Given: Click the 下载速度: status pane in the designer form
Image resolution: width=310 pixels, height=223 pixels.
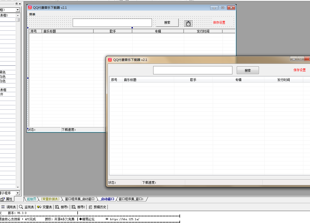Looking at the screenshot, I should [83, 130].
